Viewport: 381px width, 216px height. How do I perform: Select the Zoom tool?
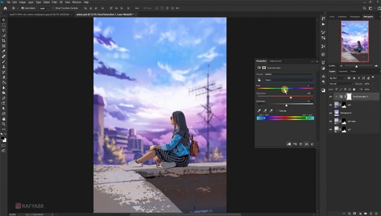[4, 124]
